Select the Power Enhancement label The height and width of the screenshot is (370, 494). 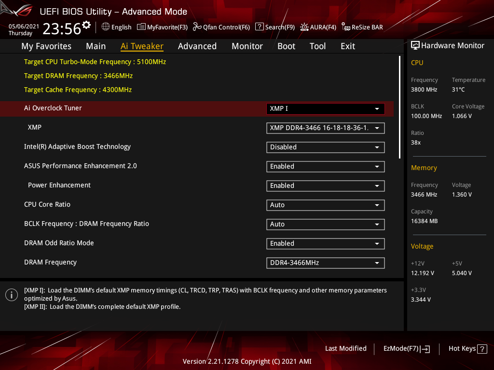pos(59,185)
